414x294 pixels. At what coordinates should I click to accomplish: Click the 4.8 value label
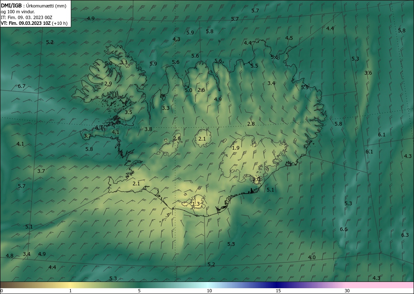click(10, 256)
